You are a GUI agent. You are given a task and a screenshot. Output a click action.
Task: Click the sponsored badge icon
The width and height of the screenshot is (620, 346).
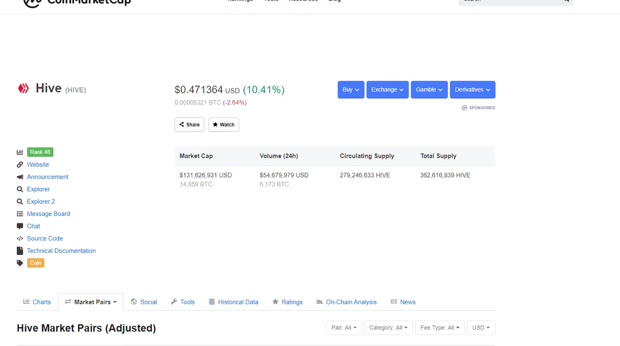(x=464, y=108)
